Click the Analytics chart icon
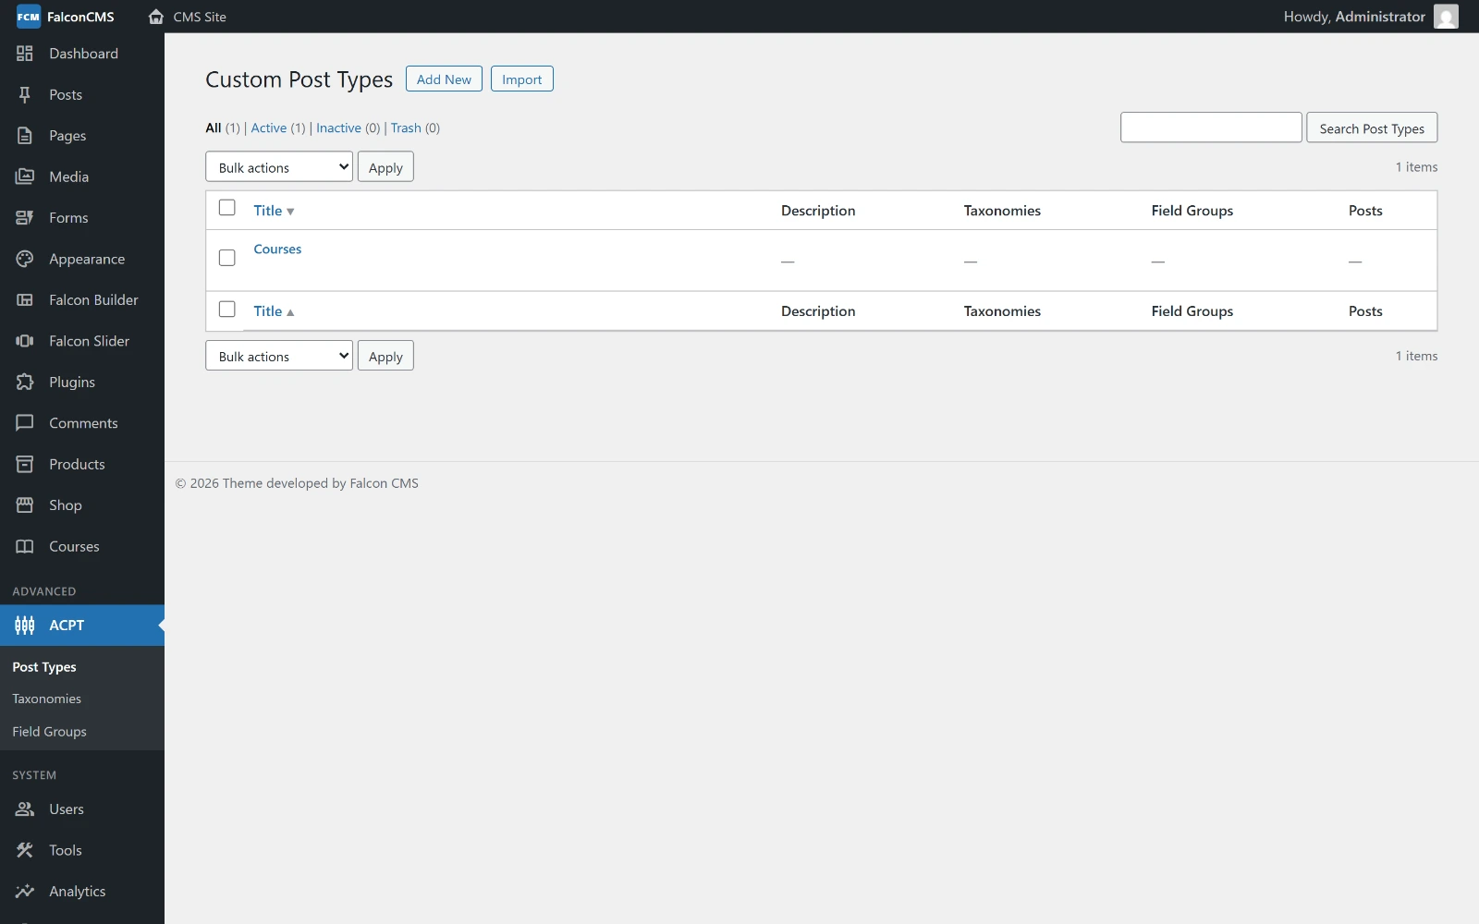1479x924 pixels. (x=25, y=892)
